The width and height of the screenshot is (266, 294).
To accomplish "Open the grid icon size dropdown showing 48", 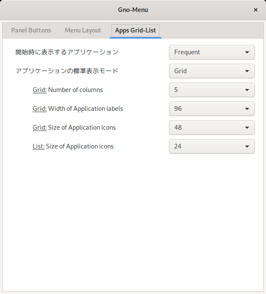I will point(212,128).
